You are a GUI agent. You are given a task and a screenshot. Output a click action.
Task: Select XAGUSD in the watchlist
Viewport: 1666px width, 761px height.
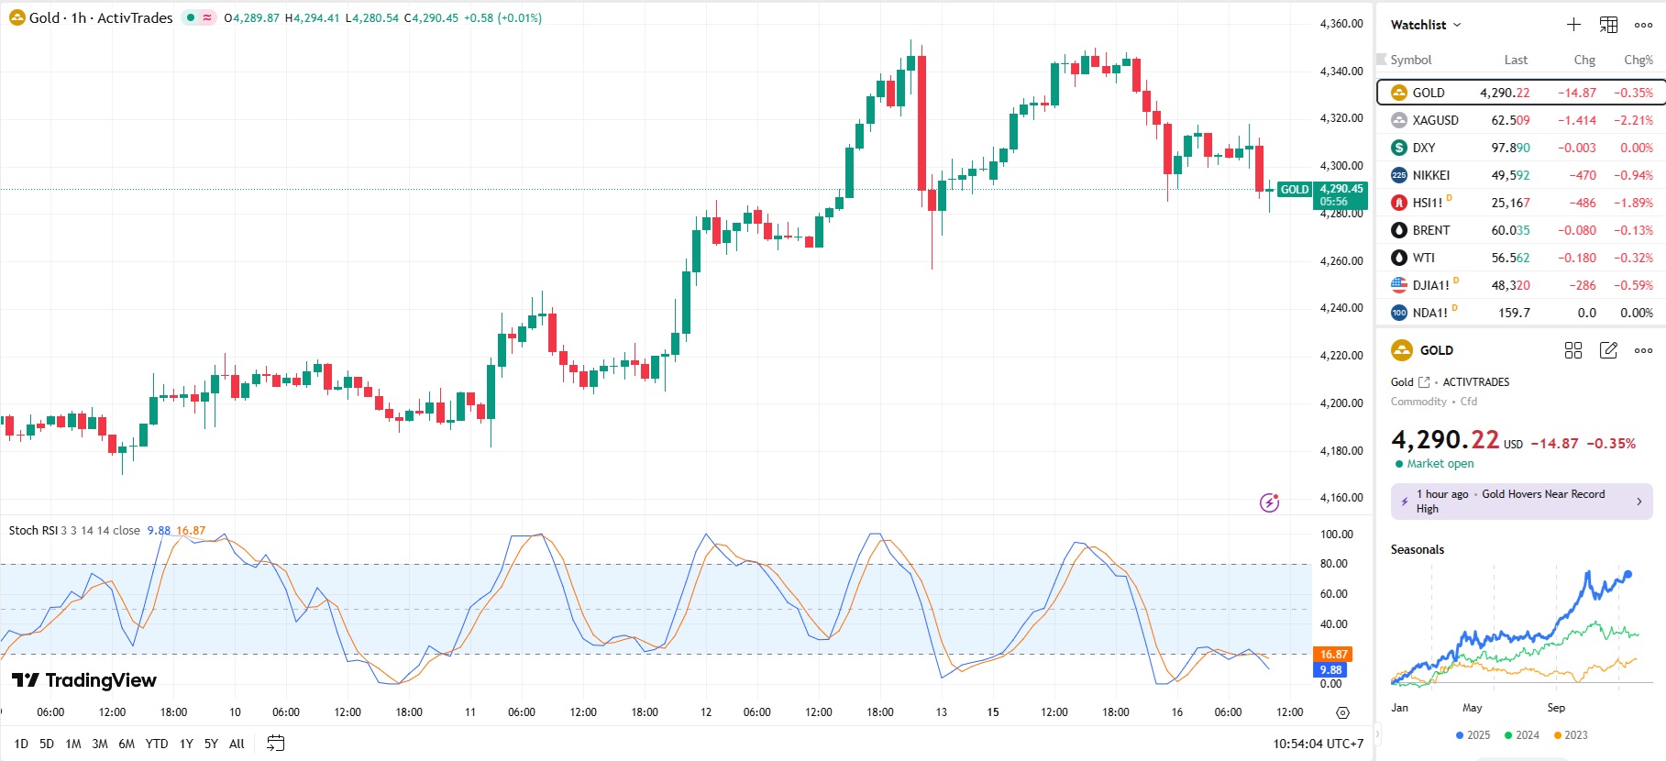coord(1435,120)
